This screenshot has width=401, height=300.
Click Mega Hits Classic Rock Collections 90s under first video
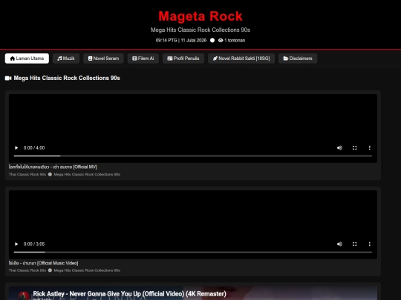pos(87,175)
